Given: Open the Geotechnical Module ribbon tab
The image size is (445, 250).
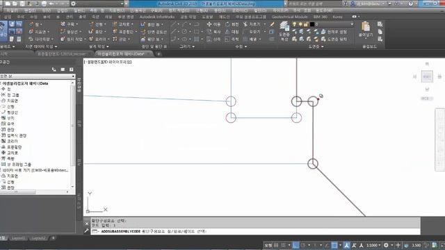Looking at the screenshot, I should tap(289, 17).
